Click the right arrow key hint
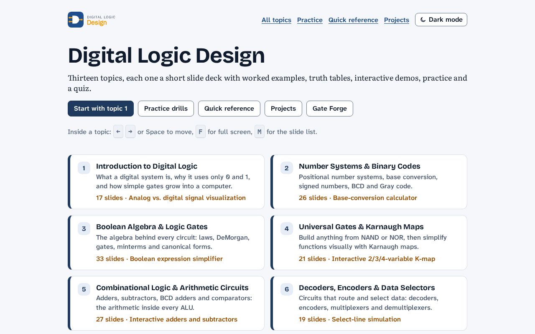 pyautogui.click(x=130, y=132)
